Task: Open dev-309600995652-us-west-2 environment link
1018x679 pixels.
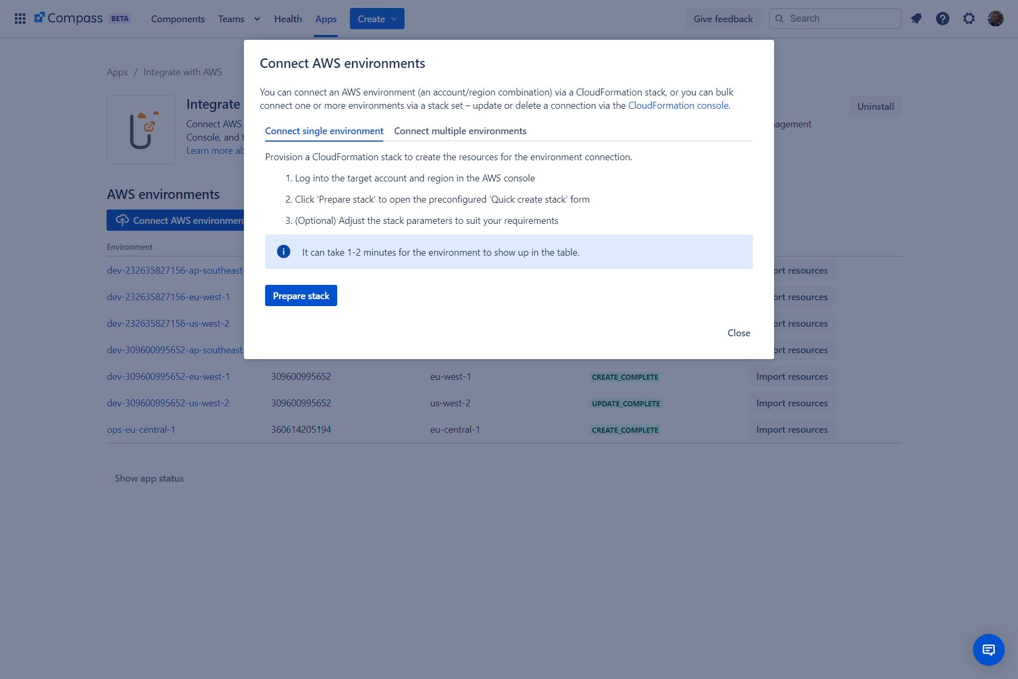Action: click(x=168, y=403)
